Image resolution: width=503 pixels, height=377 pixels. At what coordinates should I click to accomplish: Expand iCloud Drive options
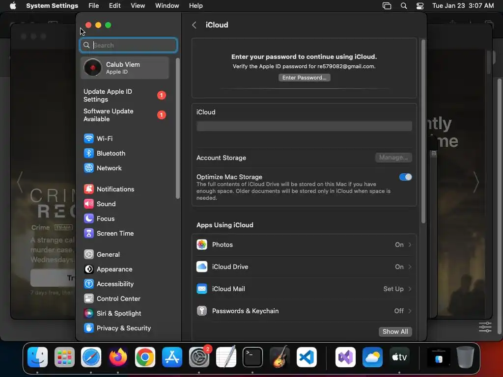coord(304,267)
